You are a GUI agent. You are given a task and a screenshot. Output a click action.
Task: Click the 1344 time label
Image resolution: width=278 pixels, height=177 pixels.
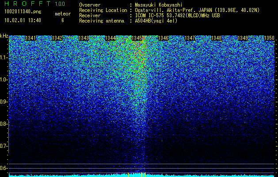(x=110, y=38)
